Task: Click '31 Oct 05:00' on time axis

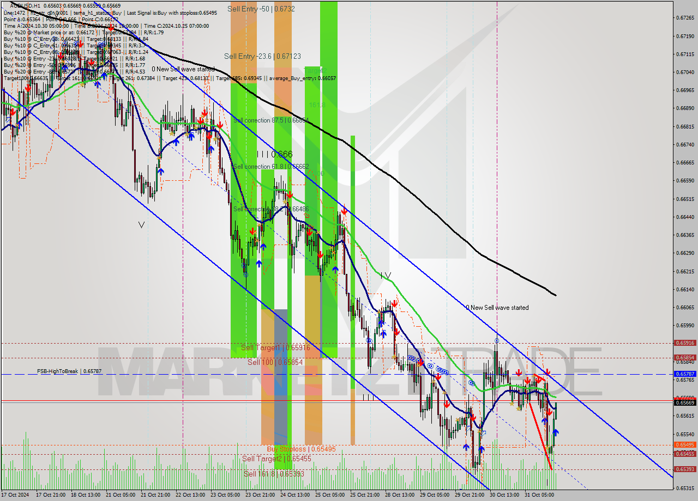Action: 539,495
